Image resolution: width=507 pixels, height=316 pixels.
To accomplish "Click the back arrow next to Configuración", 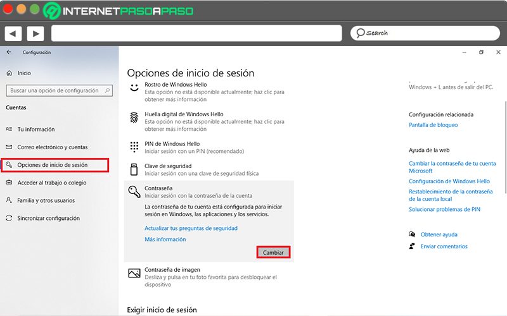I will [9, 52].
